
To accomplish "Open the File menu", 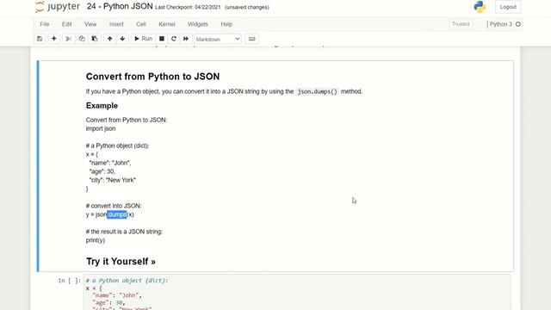I will tap(45, 24).
